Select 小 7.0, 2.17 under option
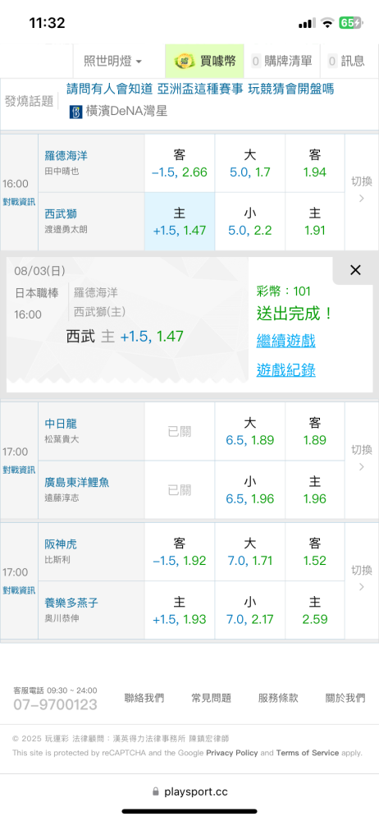379x821 pixels. tap(249, 610)
